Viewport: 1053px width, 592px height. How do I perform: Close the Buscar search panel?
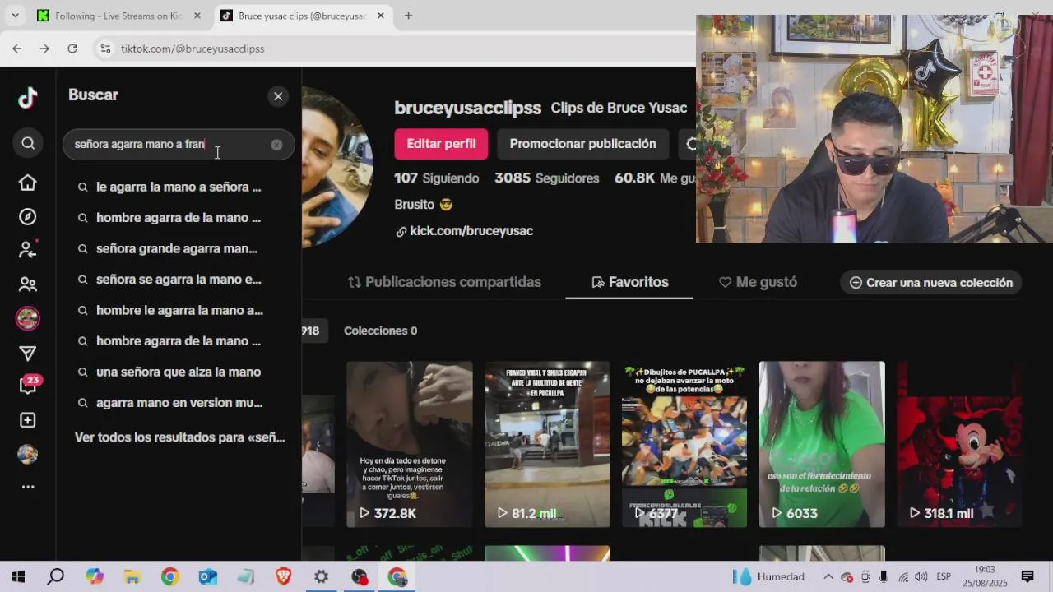pos(278,96)
